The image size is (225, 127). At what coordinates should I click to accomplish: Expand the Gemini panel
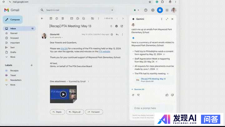point(167,19)
